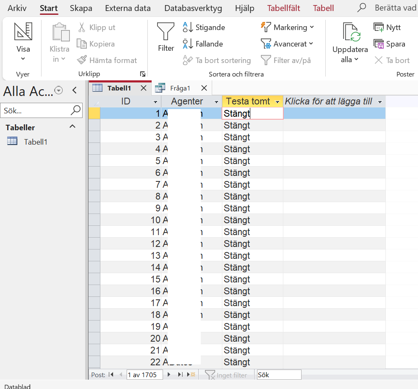Image resolution: width=418 pixels, height=389 pixels.
Task: Close the Fråga1 tab
Action: click(x=204, y=88)
